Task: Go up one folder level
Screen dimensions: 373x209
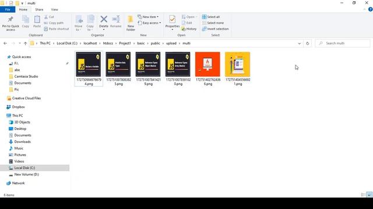Action: click(x=25, y=44)
